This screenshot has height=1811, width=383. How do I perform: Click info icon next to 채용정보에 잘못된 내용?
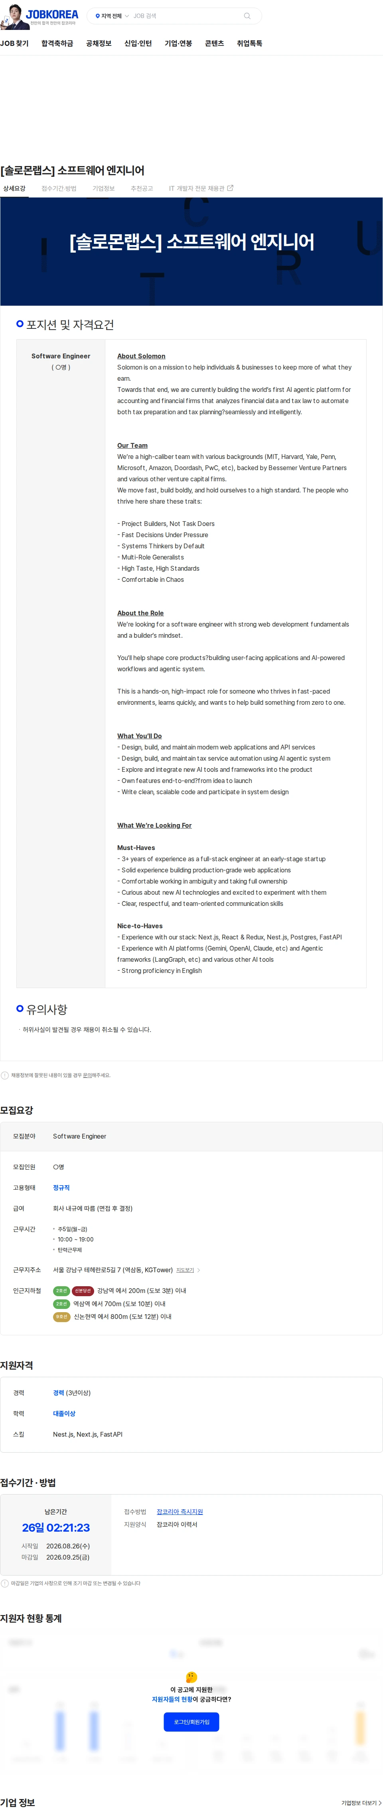pyautogui.click(x=5, y=1075)
